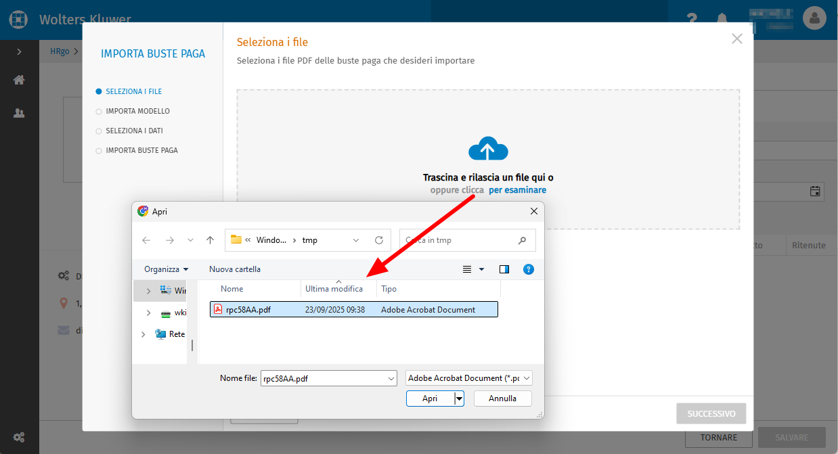Open the calendar date picker icon
This screenshot has width=838, height=454.
pos(815,191)
